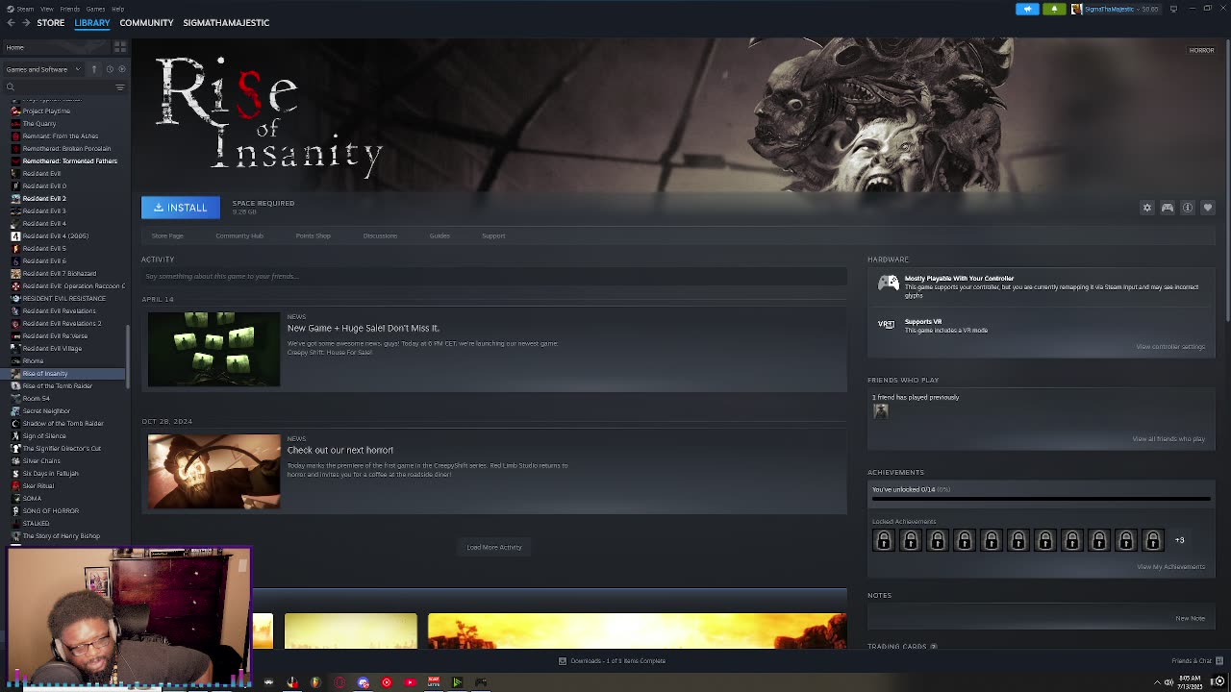Switch to the STORE tab

[51, 22]
